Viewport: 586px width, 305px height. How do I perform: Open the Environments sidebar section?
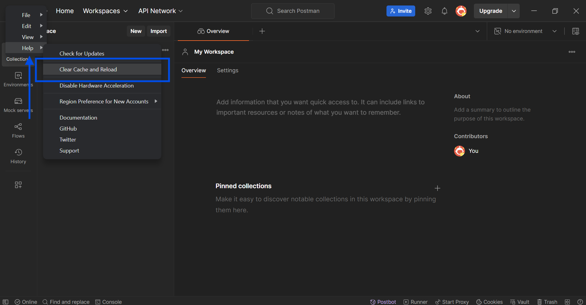click(x=18, y=79)
